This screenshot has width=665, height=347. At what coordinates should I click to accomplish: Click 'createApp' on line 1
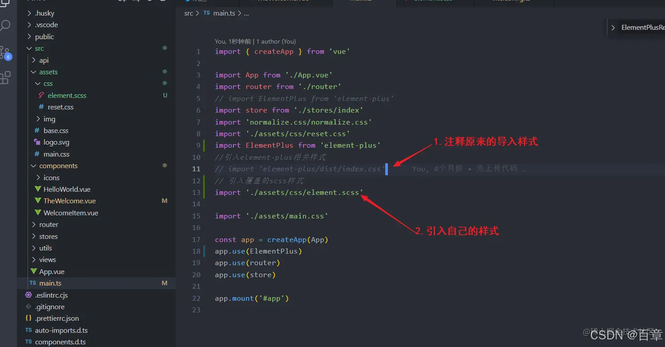274,52
